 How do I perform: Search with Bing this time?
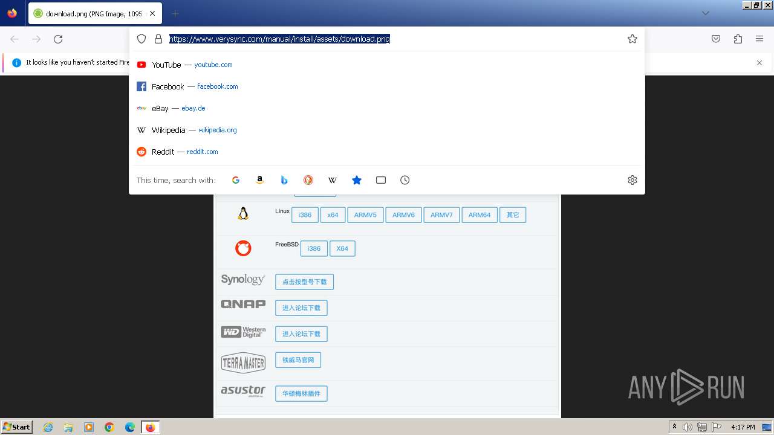coord(284,180)
